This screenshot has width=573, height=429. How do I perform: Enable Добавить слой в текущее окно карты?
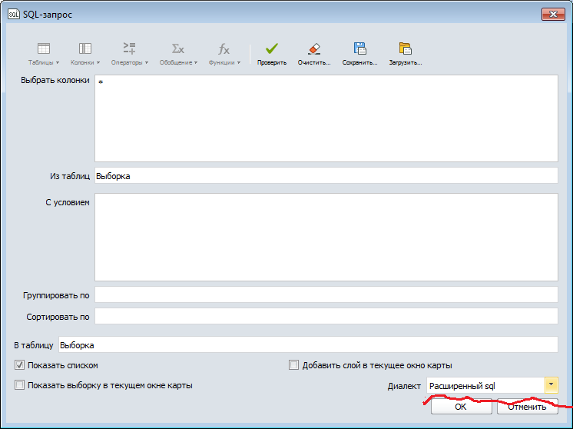pyautogui.click(x=293, y=365)
